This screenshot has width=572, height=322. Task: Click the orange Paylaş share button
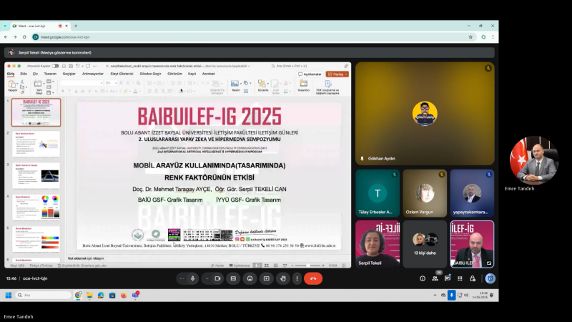(337, 74)
